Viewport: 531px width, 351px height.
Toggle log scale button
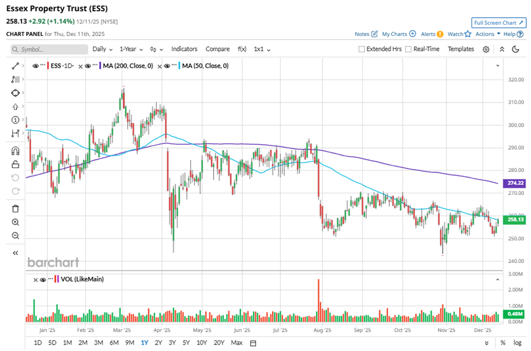point(517,343)
